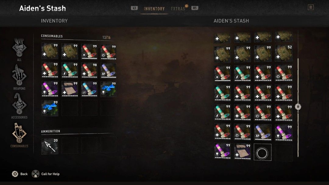Select the bandage cloth item in inventory
This screenshot has height=185, width=329.
(x=70, y=89)
